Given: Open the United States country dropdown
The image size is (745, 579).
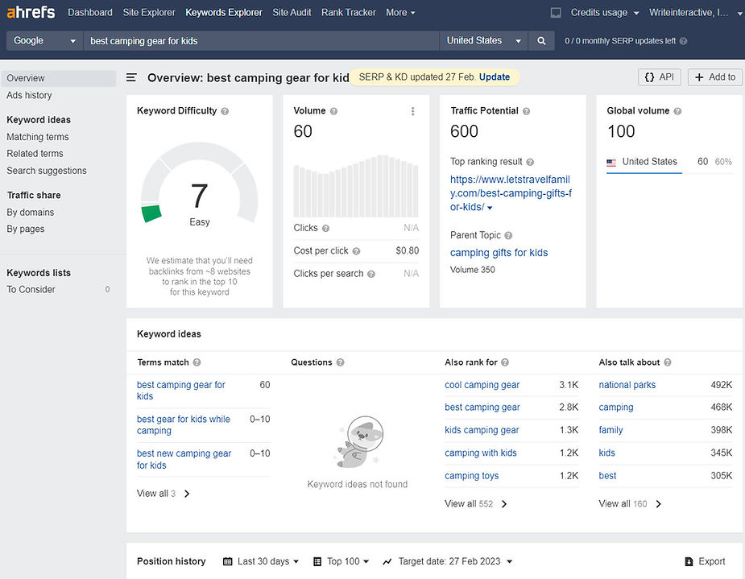Looking at the screenshot, I should click(x=484, y=41).
